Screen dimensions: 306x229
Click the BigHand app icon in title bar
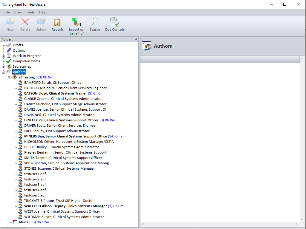pos(4,4)
